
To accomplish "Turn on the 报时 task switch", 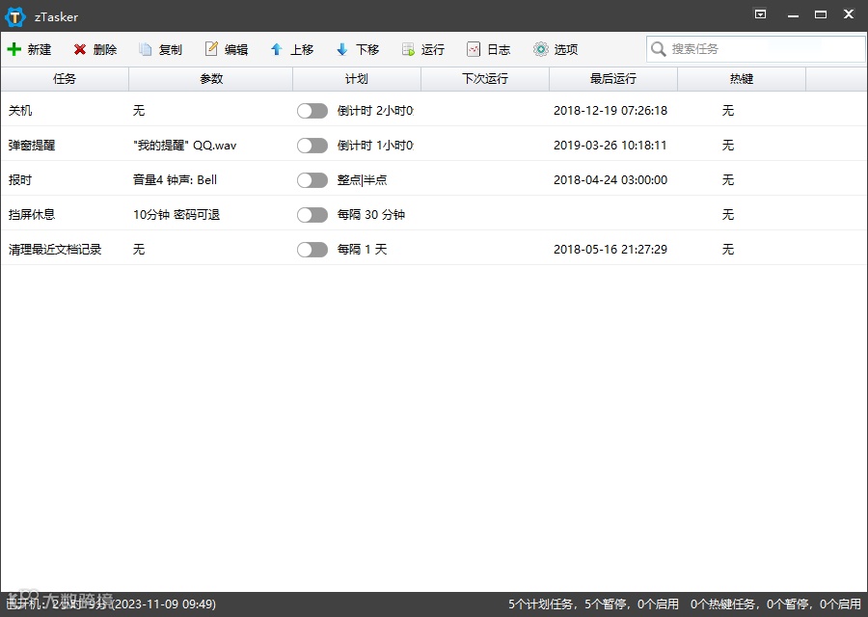I will (312, 180).
